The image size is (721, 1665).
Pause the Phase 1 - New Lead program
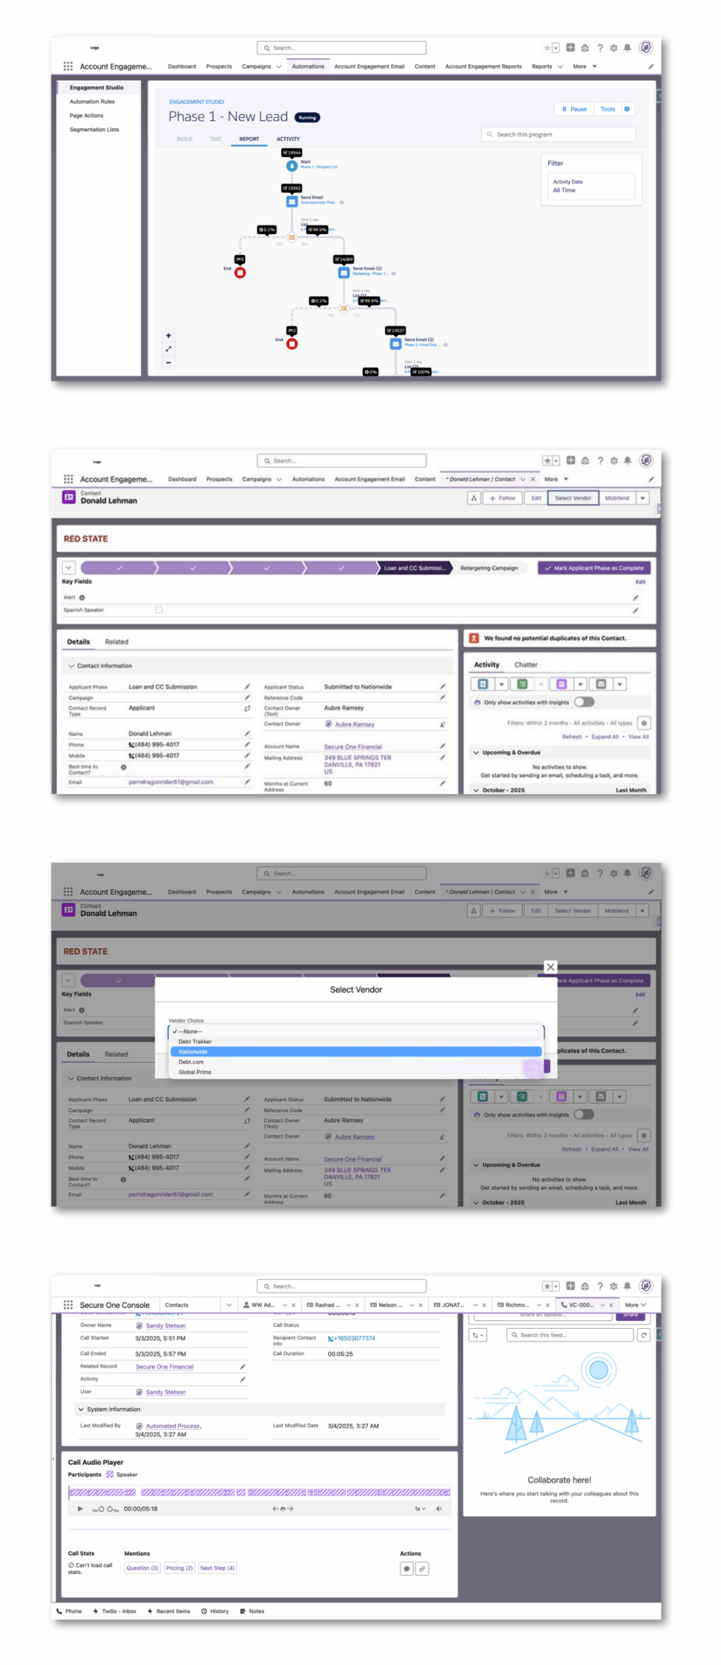click(x=573, y=109)
